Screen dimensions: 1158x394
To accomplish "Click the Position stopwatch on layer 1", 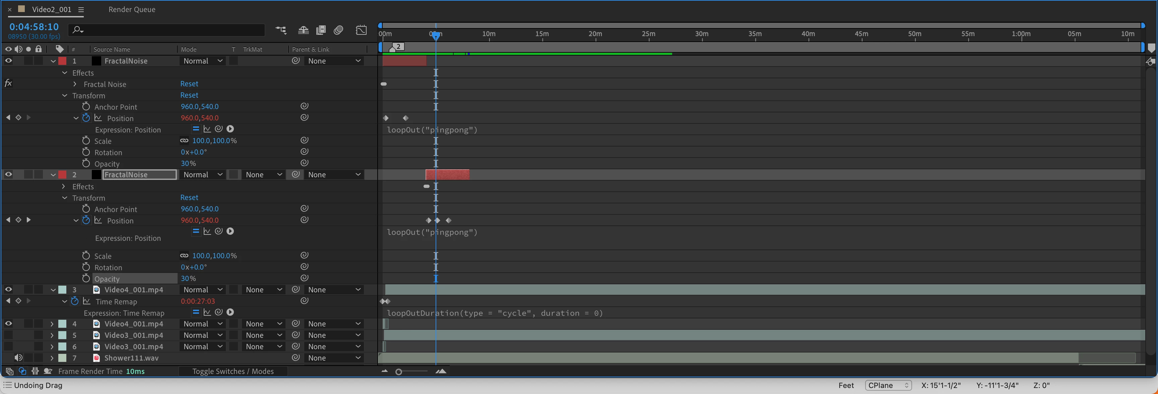I will 86,118.
